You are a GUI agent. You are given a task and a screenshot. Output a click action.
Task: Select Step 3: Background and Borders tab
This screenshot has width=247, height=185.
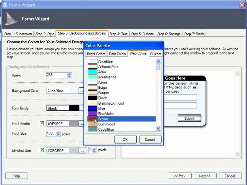point(82,33)
